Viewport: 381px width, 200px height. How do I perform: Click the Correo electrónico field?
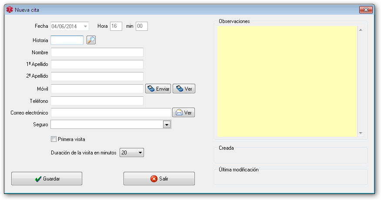(x=110, y=113)
